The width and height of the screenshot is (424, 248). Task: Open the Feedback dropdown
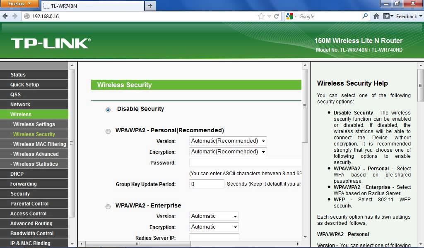[409, 16]
